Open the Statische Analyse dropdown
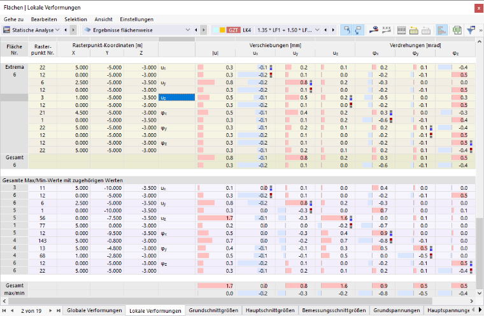The height and width of the screenshot is (316, 484). (57, 30)
